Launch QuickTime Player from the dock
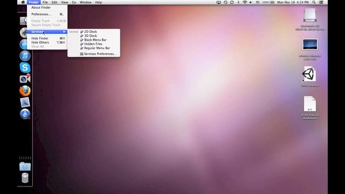Viewport: 345px width, 194px height. tap(25, 114)
